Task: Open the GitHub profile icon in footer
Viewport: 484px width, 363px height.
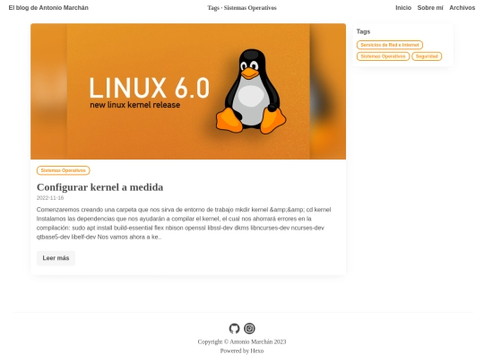Action: 234,328
